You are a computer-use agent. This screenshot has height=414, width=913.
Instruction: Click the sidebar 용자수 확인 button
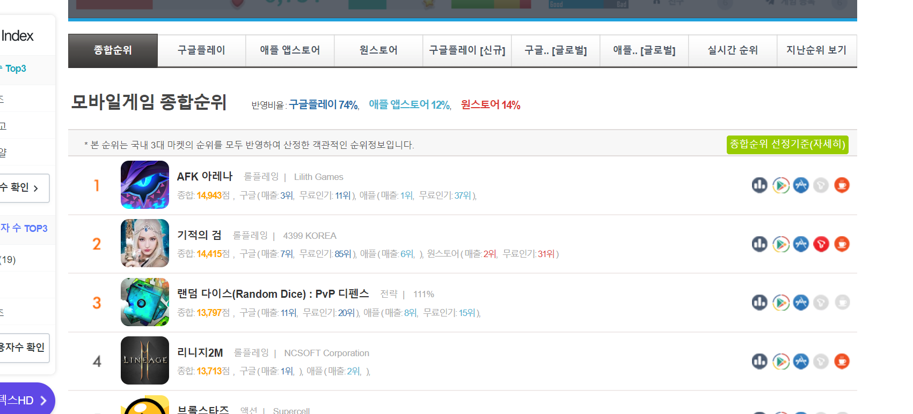click(24, 348)
